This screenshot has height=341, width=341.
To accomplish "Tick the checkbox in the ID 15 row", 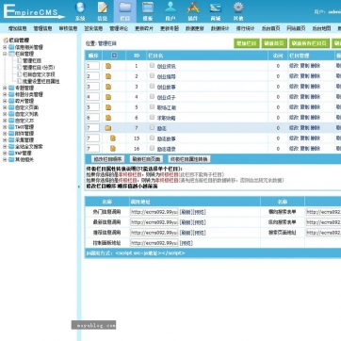I will pyautogui.click(x=152, y=138).
